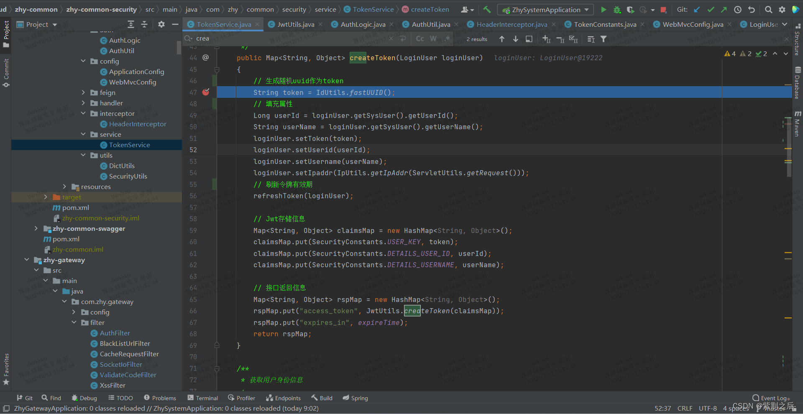
Task: Click Git update project arrow
Action: pyautogui.click(x=697, y=10)
